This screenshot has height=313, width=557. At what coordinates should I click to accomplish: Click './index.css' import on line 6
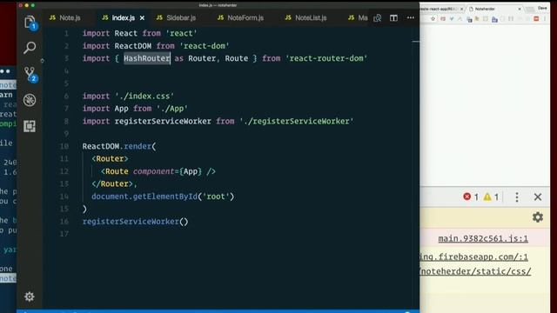pyautogui.click(x=144, y=97)
